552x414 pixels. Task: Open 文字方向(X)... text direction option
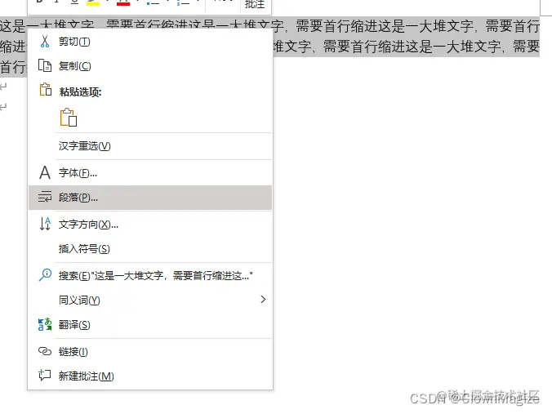coord(150,225)
